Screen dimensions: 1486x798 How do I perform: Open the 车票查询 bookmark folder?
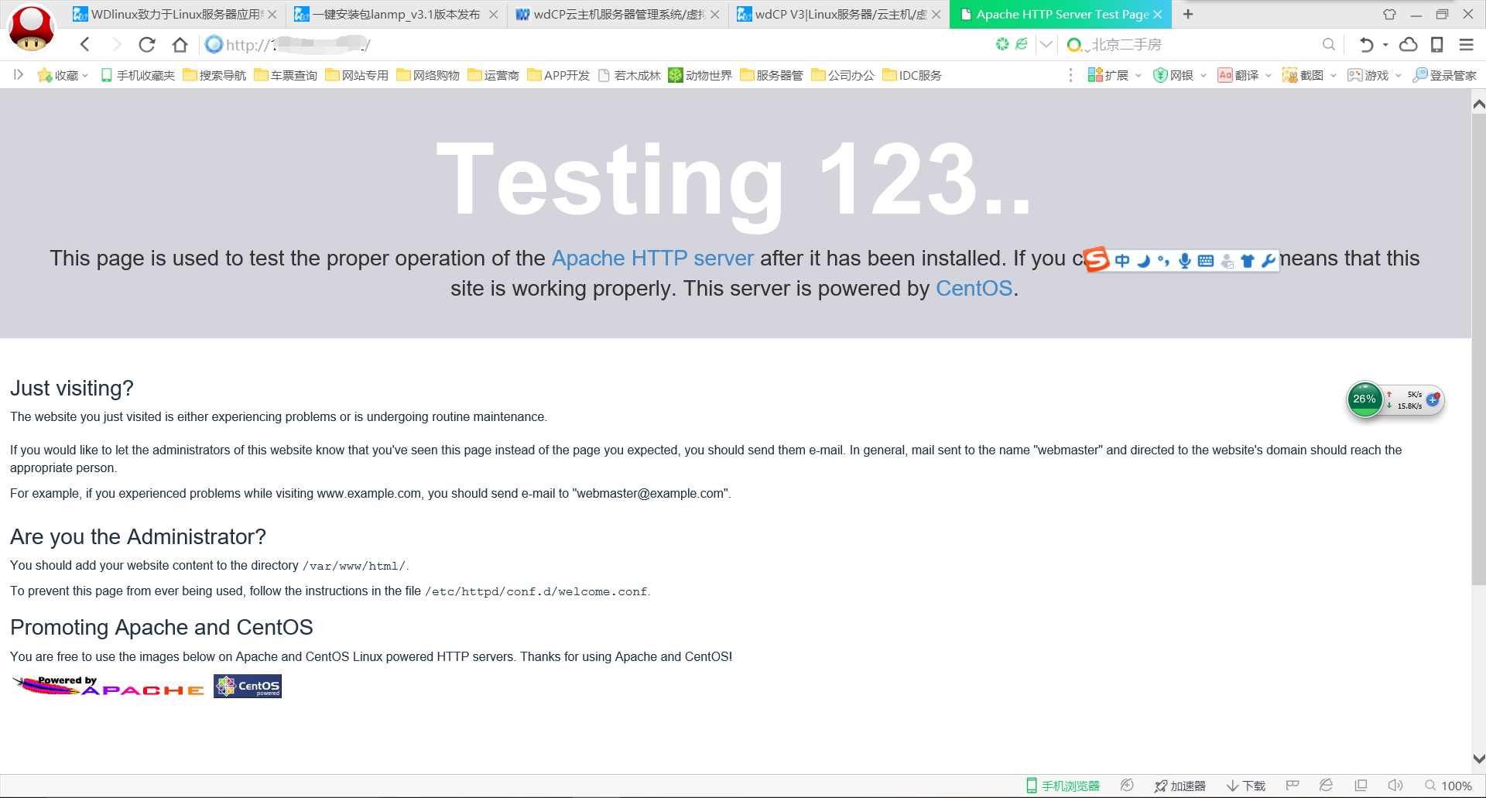coord(286,75)
